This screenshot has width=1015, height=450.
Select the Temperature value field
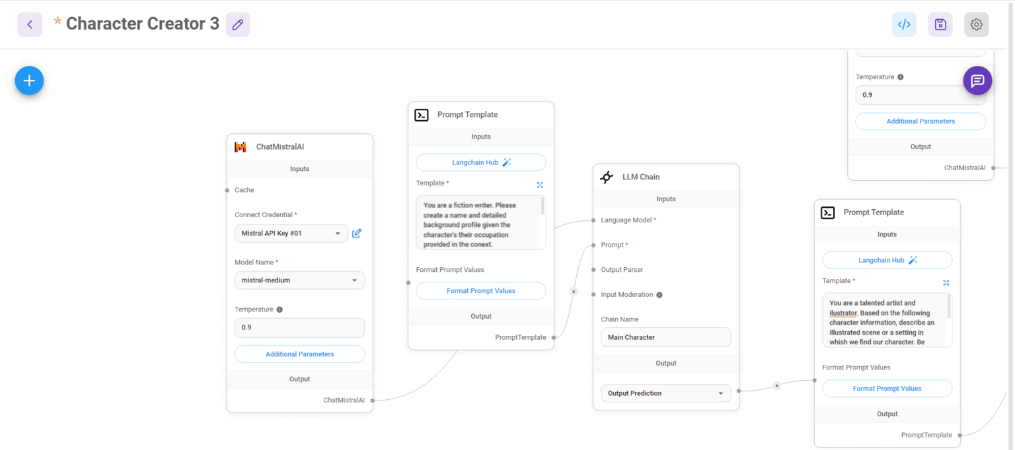click(299, 327)
